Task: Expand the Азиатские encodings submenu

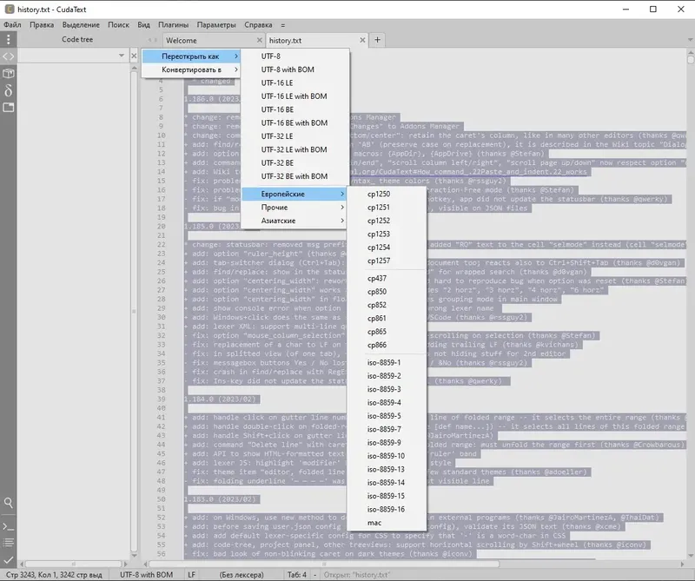Action: [x=294, y=221]
